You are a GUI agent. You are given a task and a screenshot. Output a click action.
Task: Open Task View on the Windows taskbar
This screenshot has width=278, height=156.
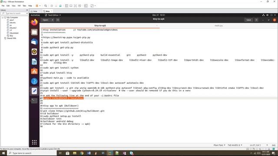60,153
